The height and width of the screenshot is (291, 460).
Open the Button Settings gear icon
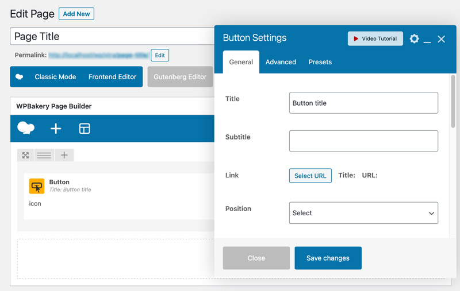point(414,39)
